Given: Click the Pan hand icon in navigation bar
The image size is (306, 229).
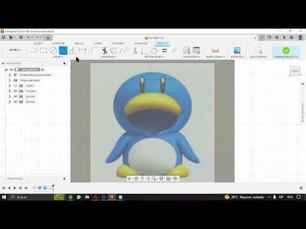Looking at the screenshot, I should 142,179.
